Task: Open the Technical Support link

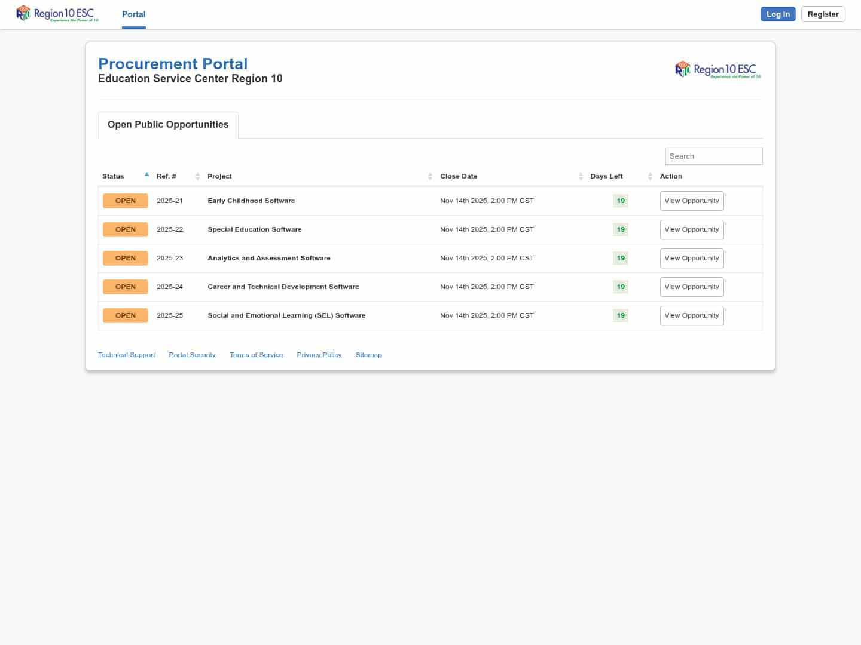Action: tap(126, 355)
